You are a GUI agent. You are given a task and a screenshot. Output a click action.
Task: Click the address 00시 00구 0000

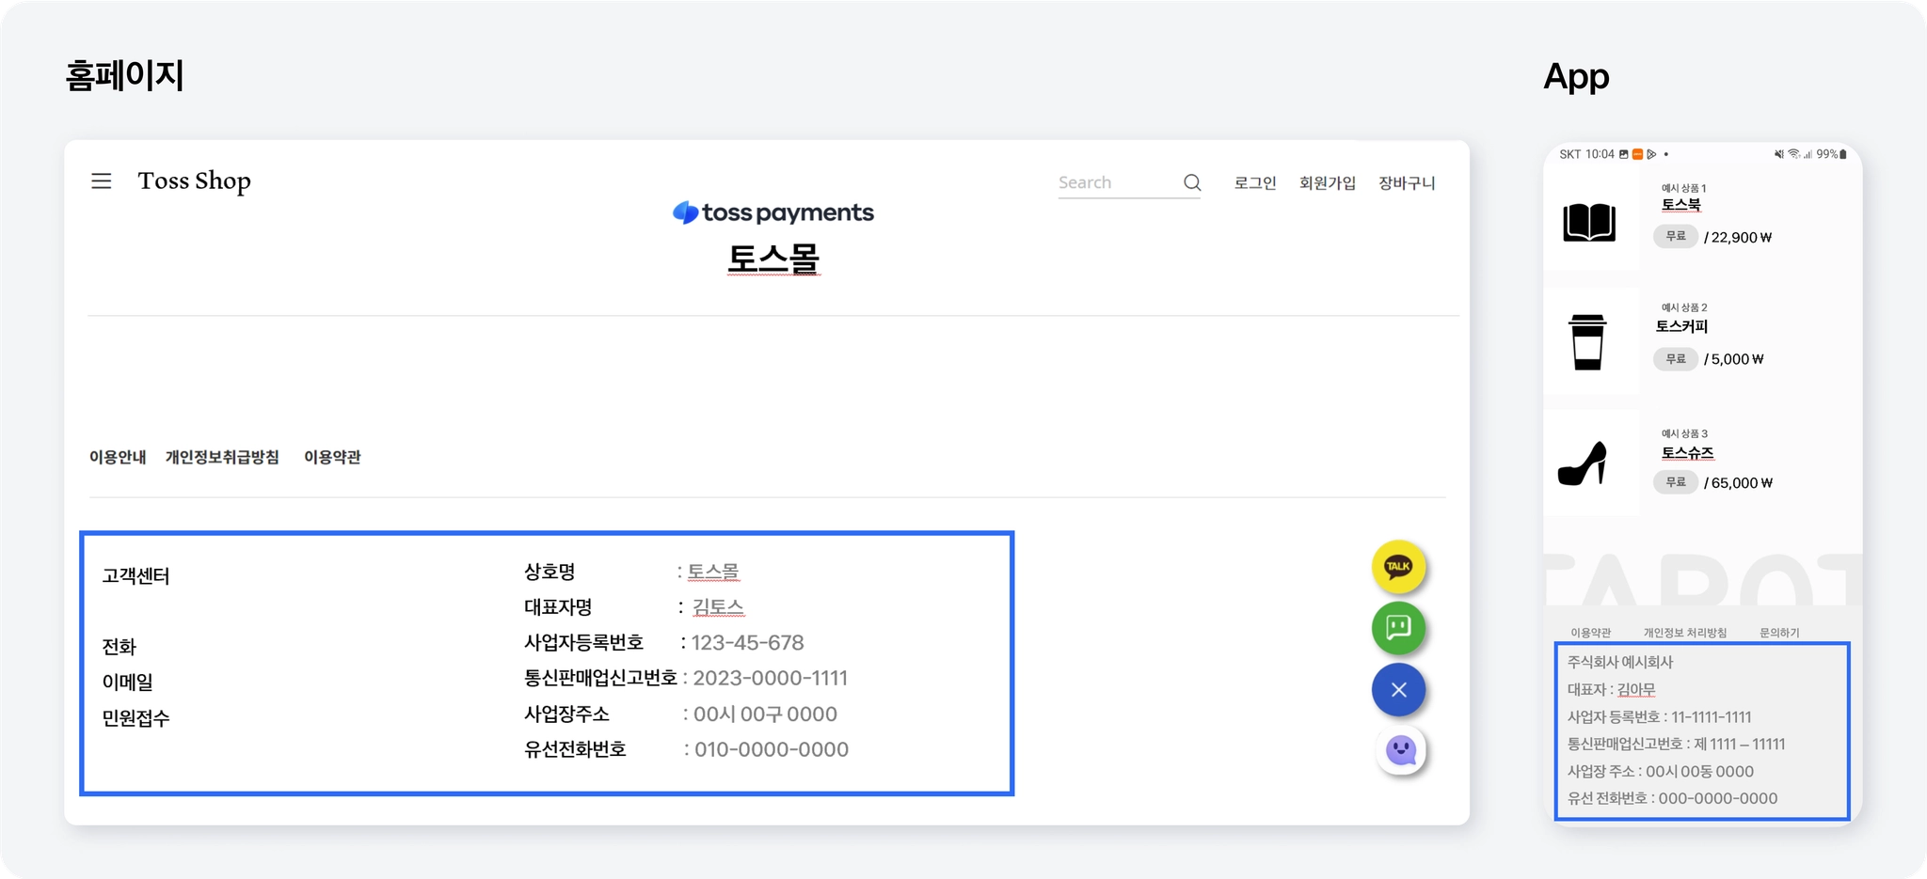765,714
